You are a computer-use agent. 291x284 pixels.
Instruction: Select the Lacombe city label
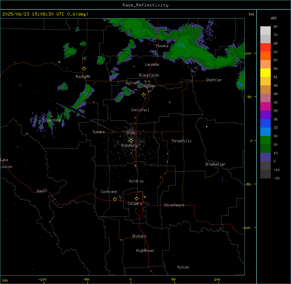point(152,64)
